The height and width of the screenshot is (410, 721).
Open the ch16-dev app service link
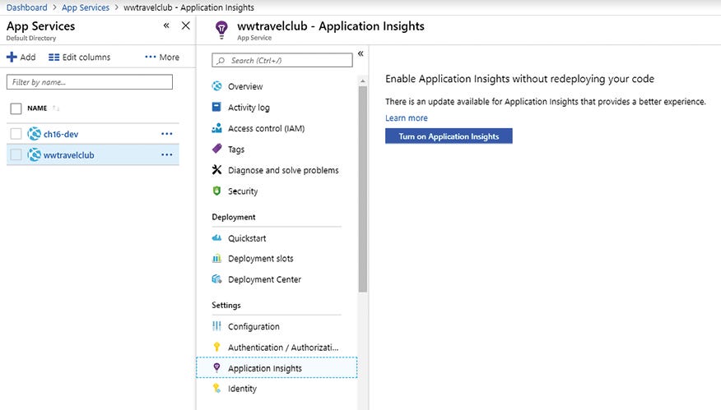61,134
